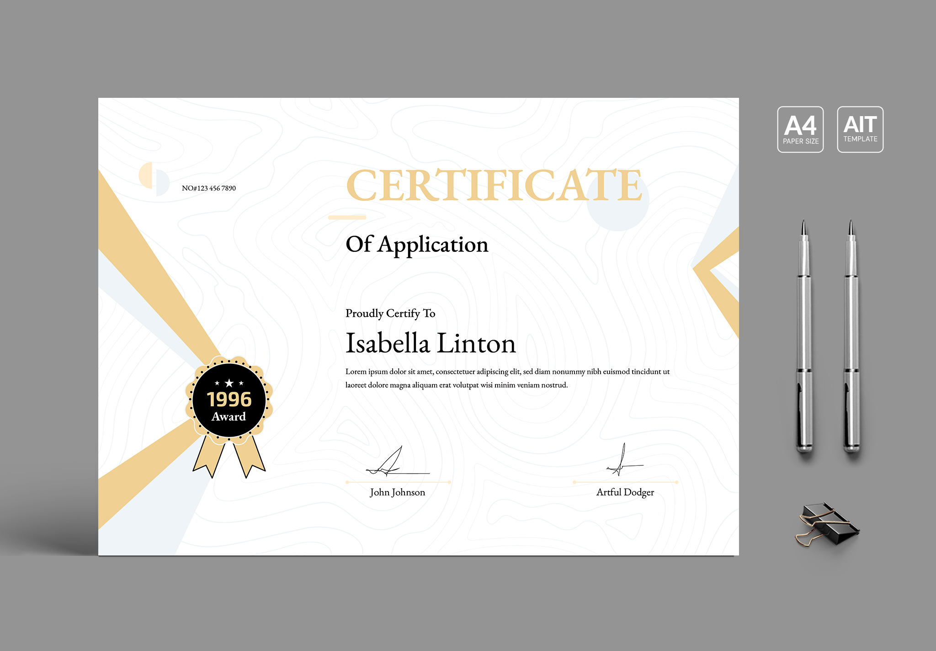Click the AIT Template badge
936x651 pixels.
pos(860,129)
